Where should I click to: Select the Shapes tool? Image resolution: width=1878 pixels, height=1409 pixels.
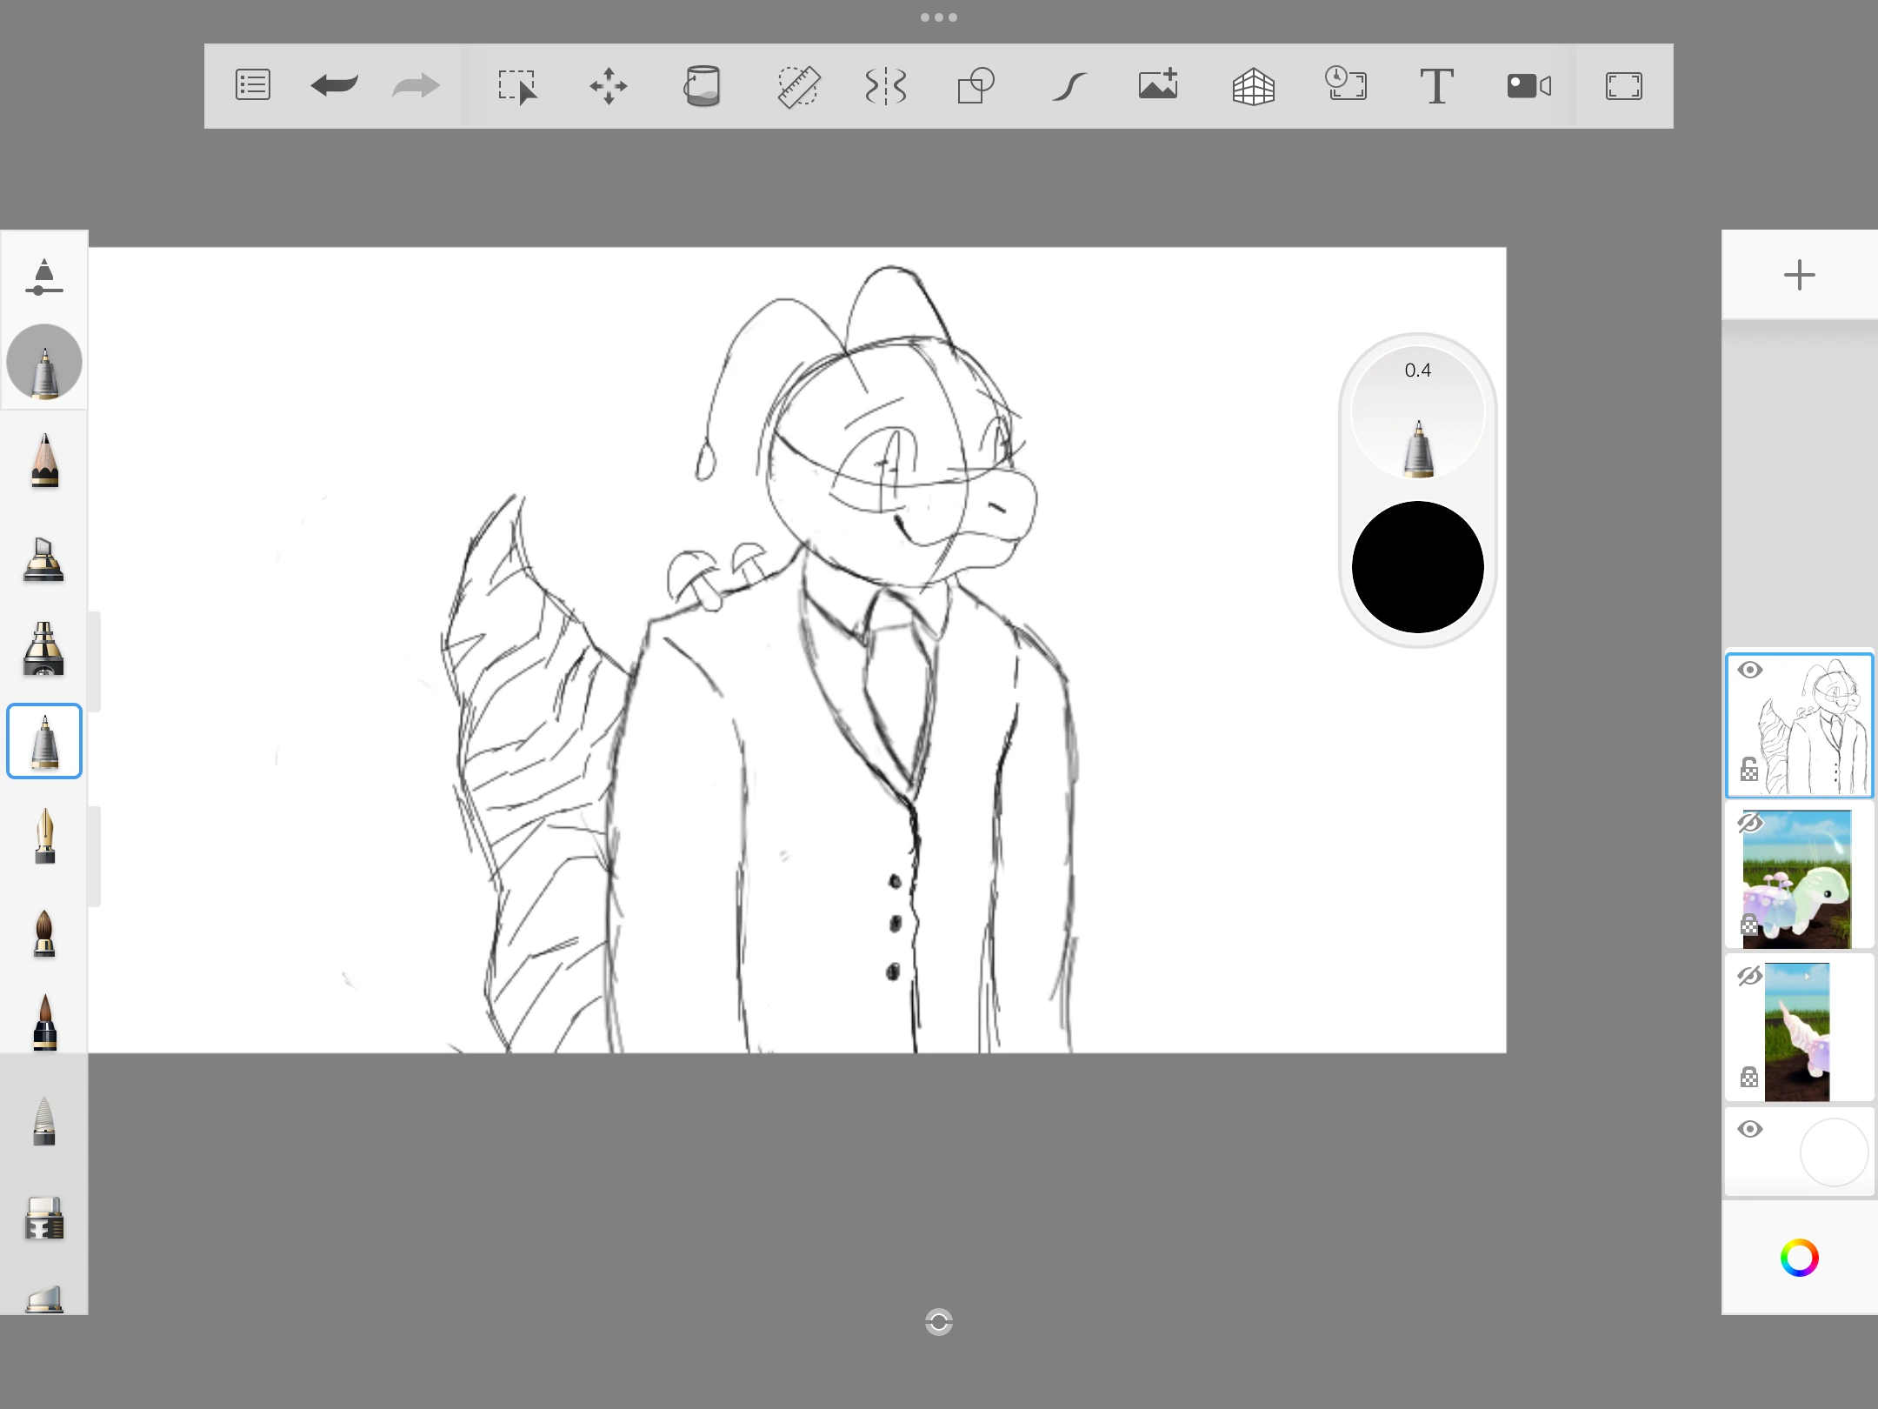(975, 85)
